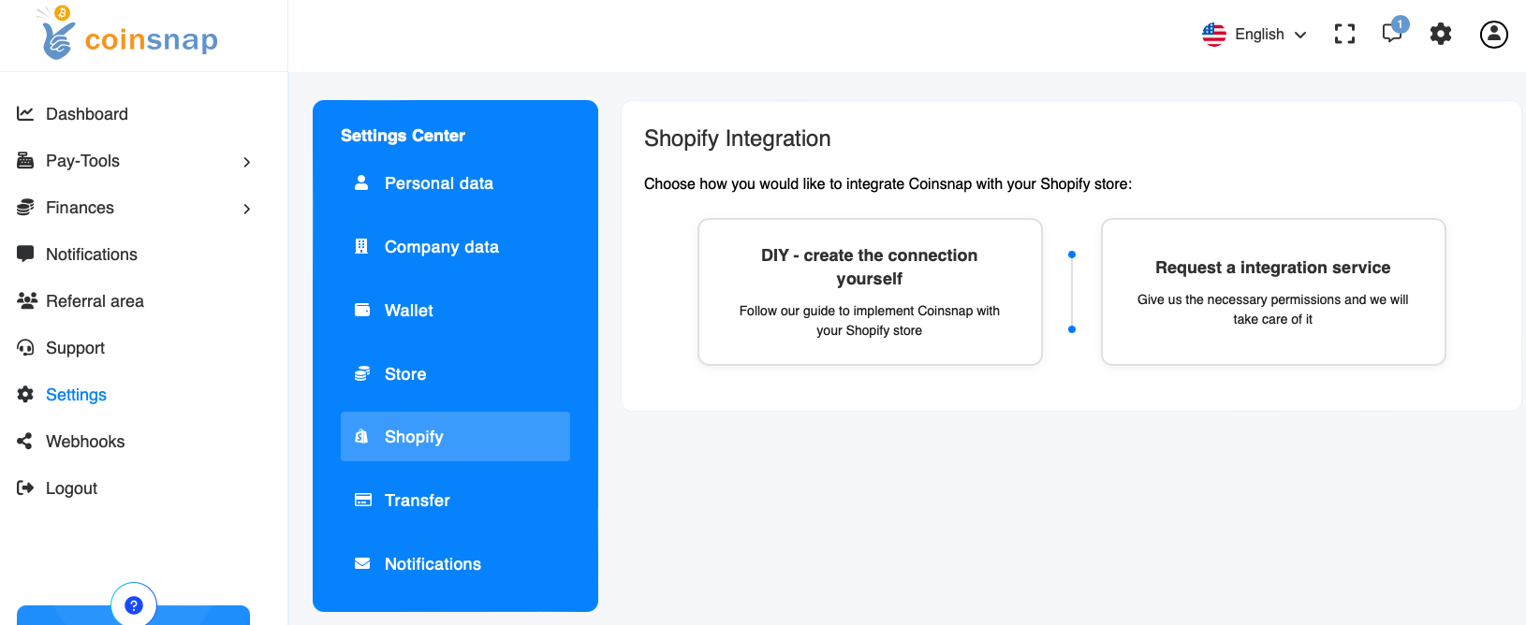This screenshot has height=625, width=1526.
Task: Select Personal data tab
Action: (455, 183)
